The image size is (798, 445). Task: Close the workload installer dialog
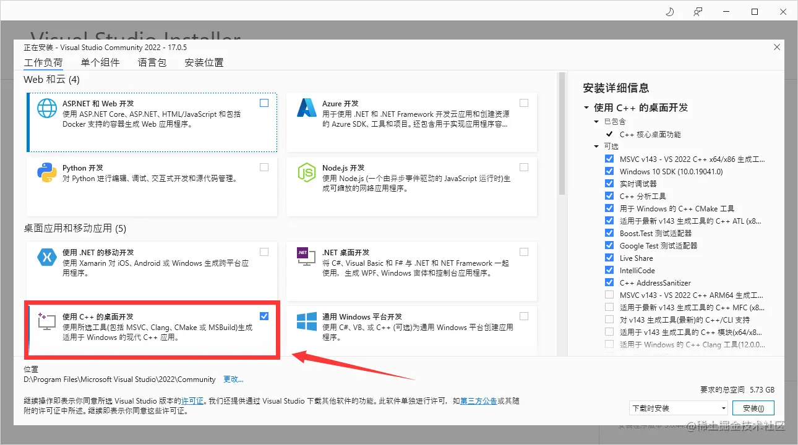click(x=777, y=47)
